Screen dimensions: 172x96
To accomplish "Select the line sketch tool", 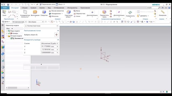I will [x=10, y=16].
